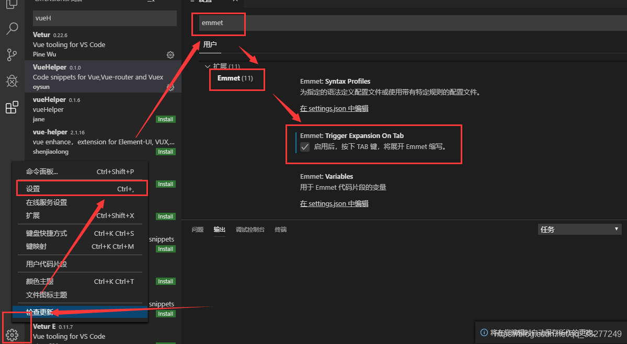Open the Debug view bug icon
The width and height of the screenshot is (627, 344).
click(x=12, y=81)
